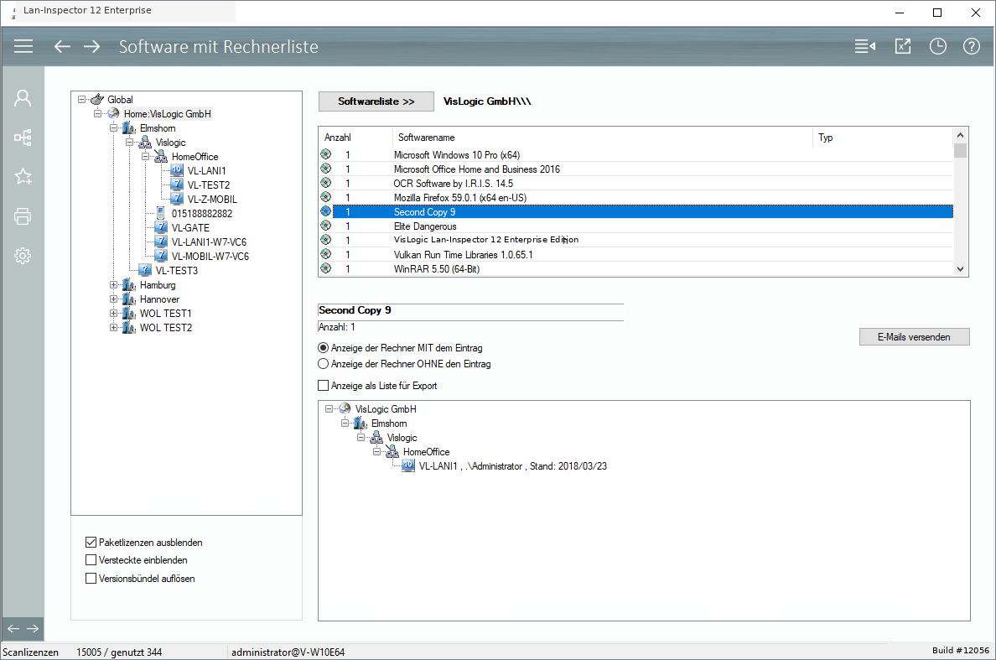This screenshot has width=996, height=660.
Task: Open the settings gear sidebar icon
Action: tap(23, 256)
